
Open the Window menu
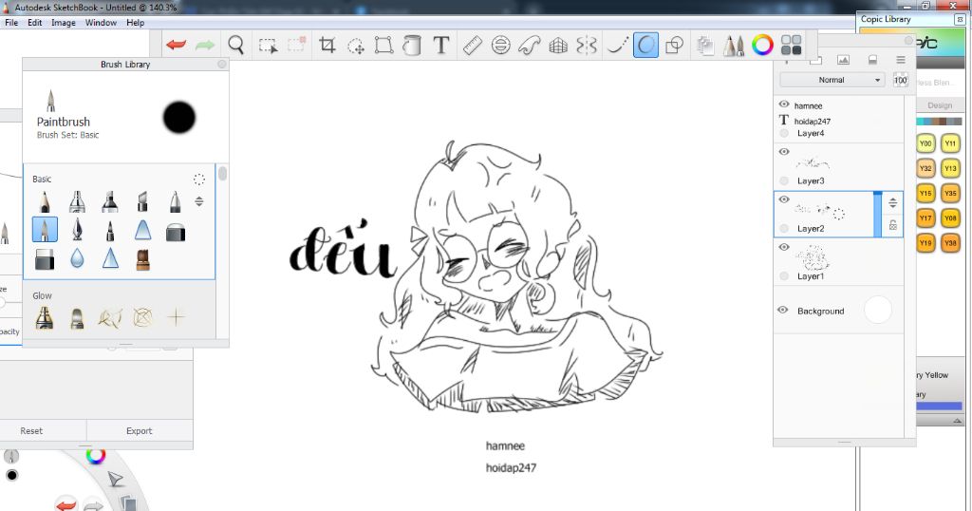pos(101,23)
